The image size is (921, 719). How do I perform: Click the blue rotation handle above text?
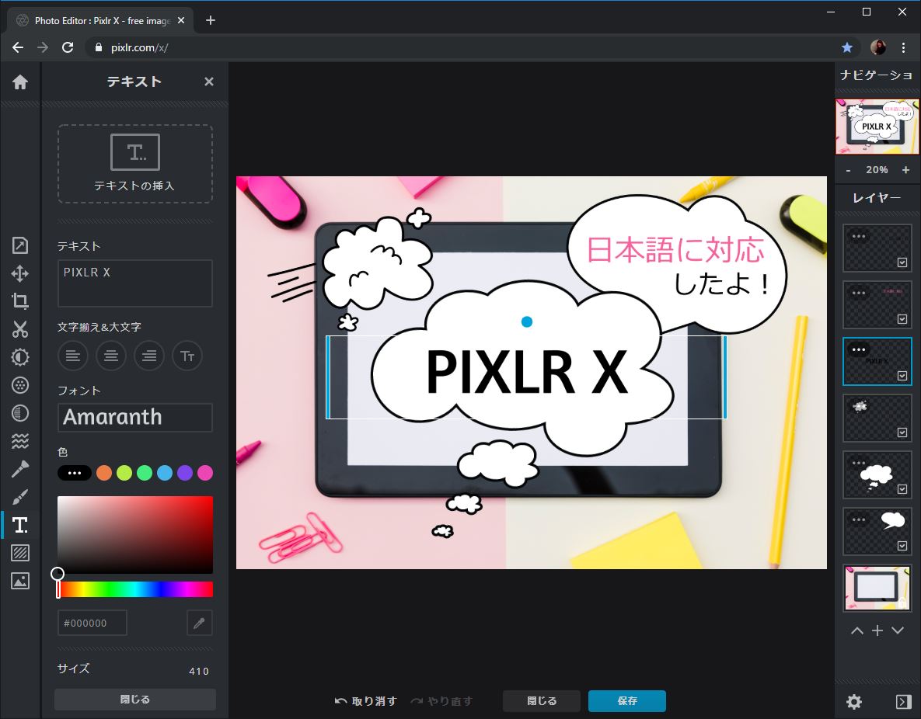527,321
